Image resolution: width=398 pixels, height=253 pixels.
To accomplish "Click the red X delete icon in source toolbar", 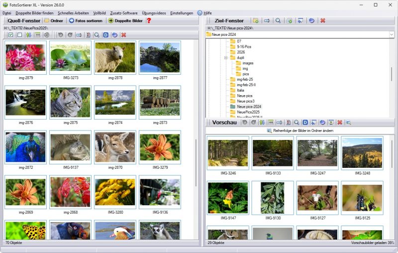I will coord(123,35).
